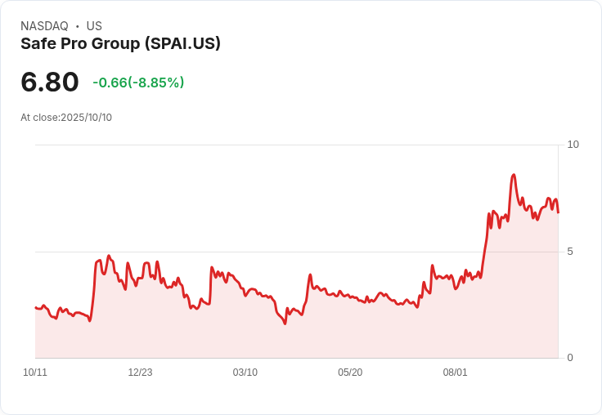Image resolution: width=602 pixels, height=415 pixels.
Task: Click the leftmost start of the price line
Action: click(35, 307)
